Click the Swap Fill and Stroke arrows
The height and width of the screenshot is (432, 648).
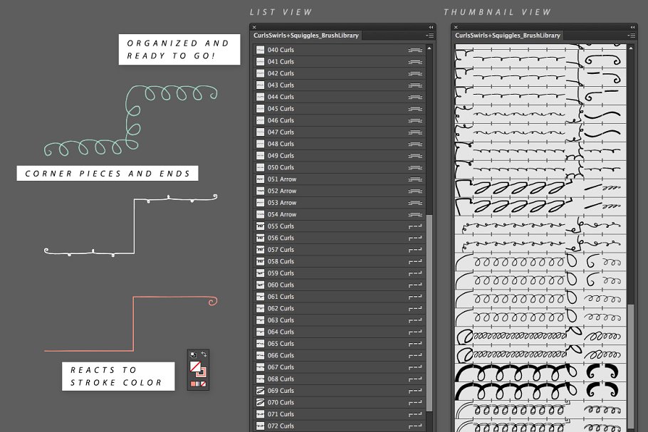tap(204, 354)
